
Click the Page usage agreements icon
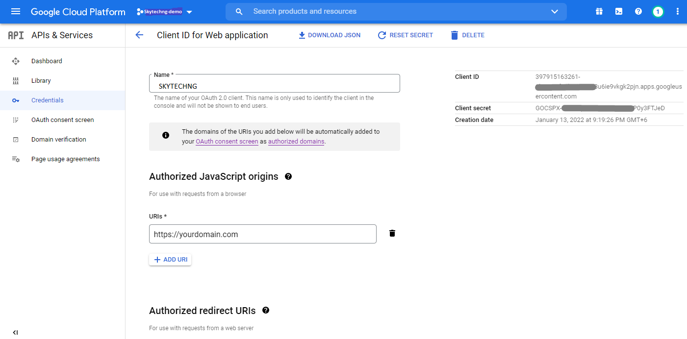pos(16,159)
